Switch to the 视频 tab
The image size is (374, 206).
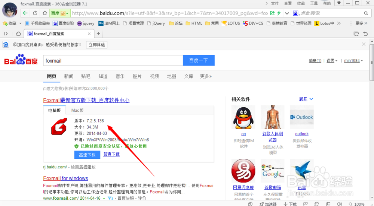[x=154, y=76]
